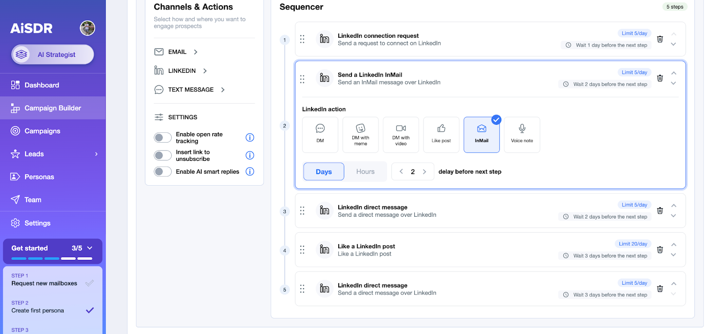This screenshot has width=711, height=334.
Task: Delete the Send a LinkedIn InMail step
Action: click(660, 78)
